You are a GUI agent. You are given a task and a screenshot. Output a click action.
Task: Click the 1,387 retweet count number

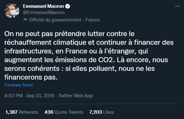[12, 112]
